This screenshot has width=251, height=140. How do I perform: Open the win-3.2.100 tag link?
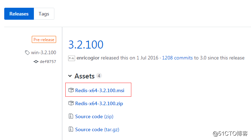coord(43,52)
